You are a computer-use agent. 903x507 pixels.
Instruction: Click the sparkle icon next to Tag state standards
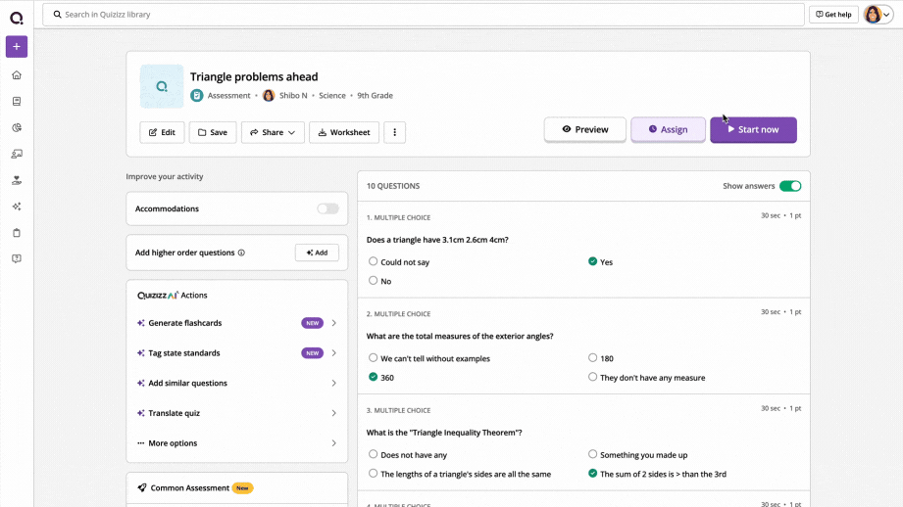point(140,353)
